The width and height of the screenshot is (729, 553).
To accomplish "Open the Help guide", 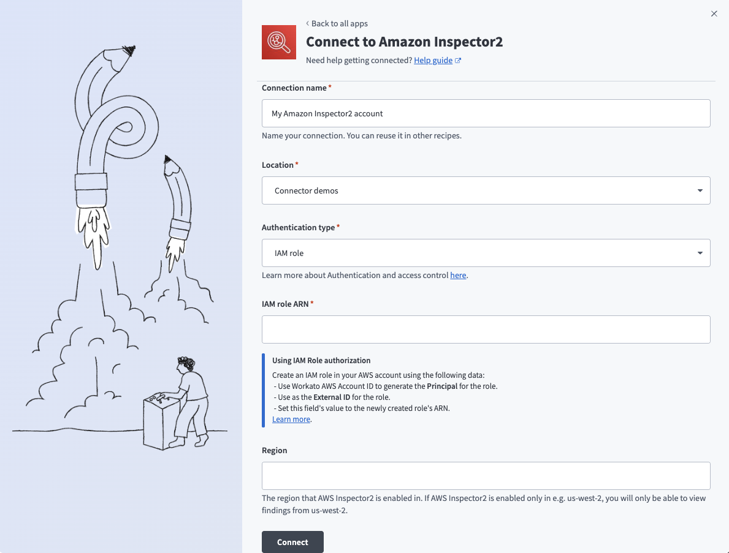I will pos(433,60).
